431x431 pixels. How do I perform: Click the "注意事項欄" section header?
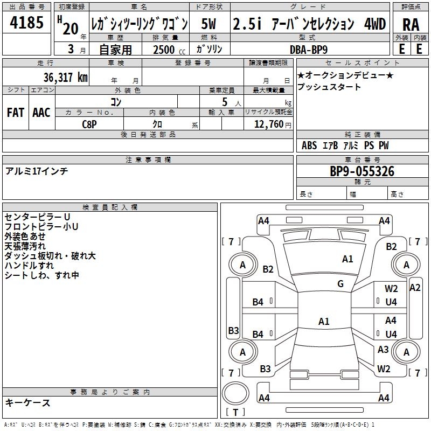(x=148, y=159)
